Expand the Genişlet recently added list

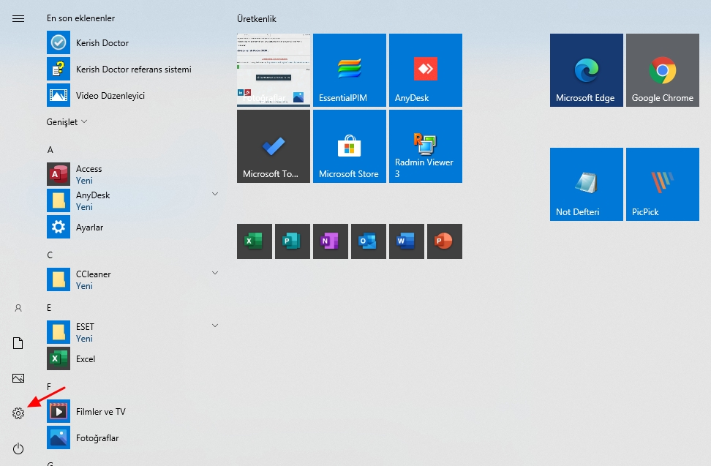67,122
